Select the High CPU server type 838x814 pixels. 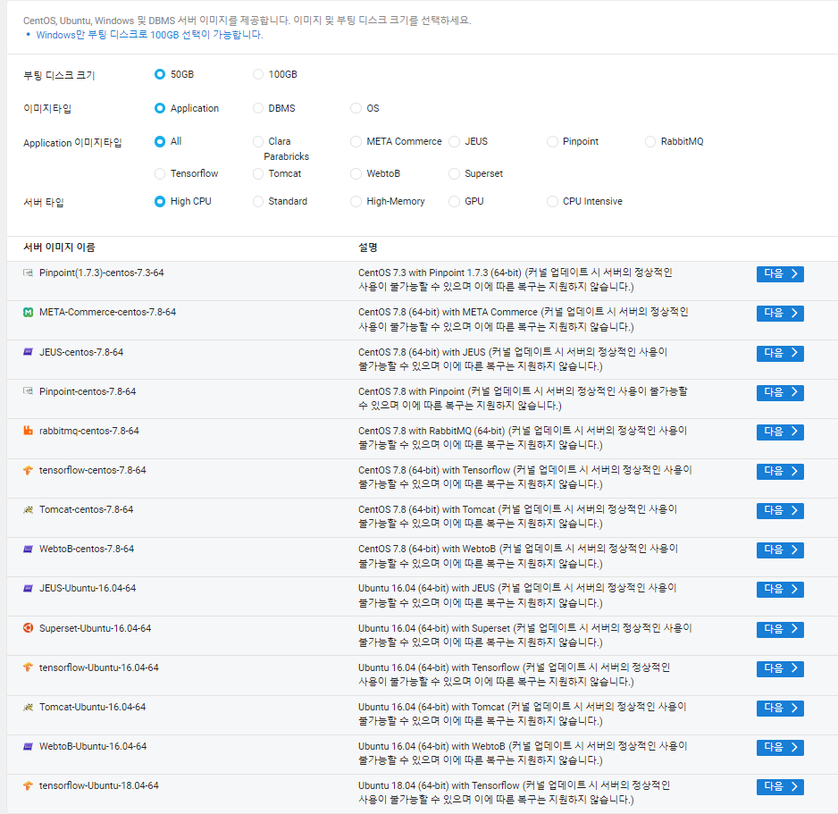pos(160,202)
